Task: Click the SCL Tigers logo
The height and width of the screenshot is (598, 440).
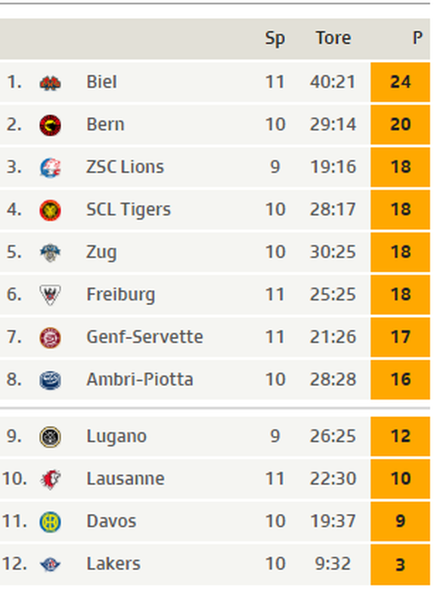Action: pyautogui.click(x=51, y=210)
